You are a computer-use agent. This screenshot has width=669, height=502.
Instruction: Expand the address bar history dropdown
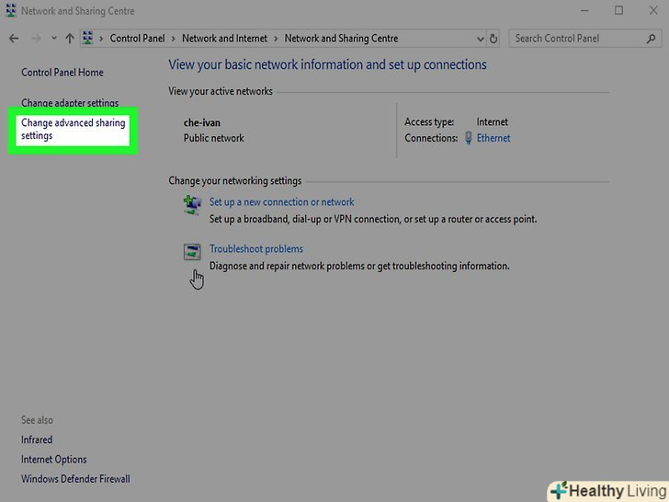[480, 39]
